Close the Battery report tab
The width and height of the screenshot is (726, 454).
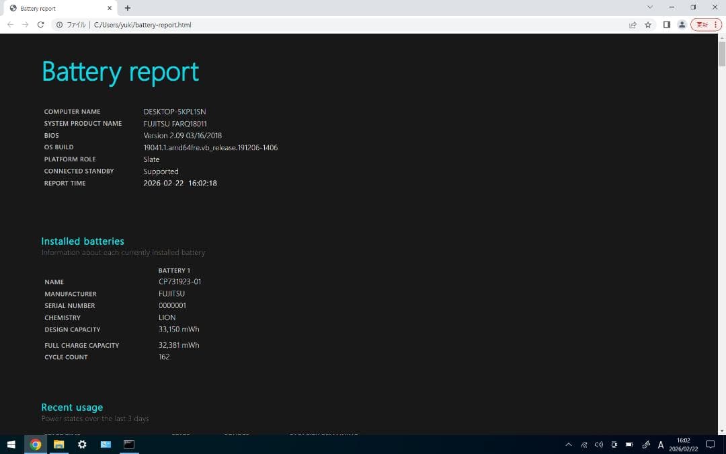pos(110,8)
